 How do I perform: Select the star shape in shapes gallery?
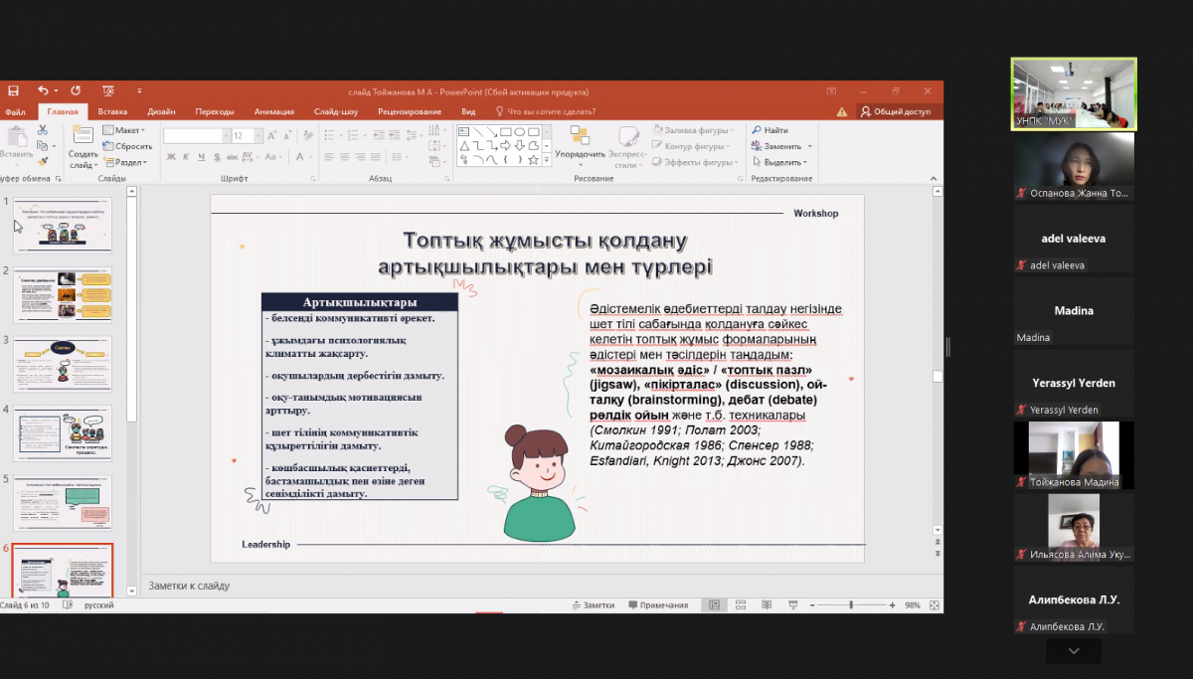click(534, 159)
